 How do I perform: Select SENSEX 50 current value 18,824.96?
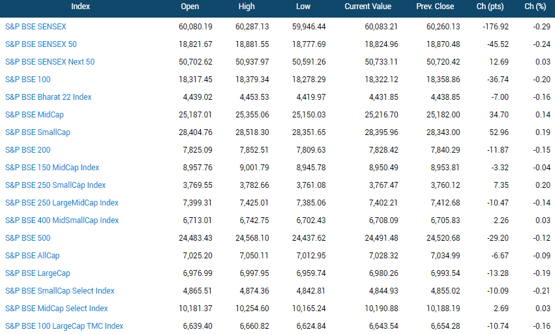pyautogui.click(x=382, y=44)
